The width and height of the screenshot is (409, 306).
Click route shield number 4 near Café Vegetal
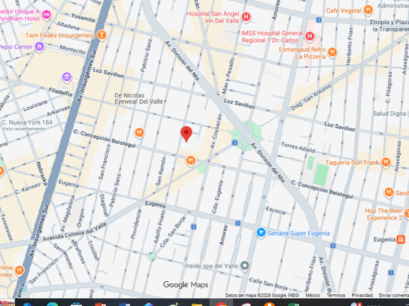[x=318, y=20]
